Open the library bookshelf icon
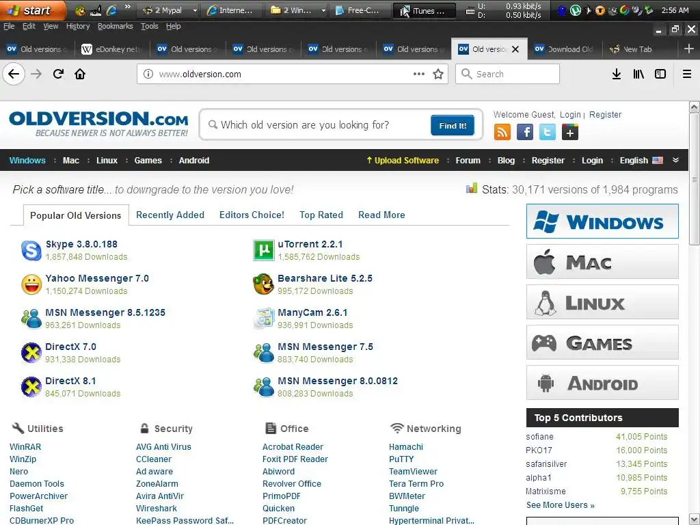The image size is (700, 525). tap(638, 74)
